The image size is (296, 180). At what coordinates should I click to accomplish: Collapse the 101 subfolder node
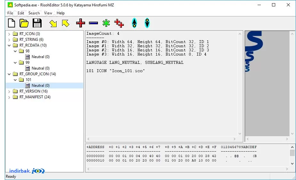click(15, 80)
